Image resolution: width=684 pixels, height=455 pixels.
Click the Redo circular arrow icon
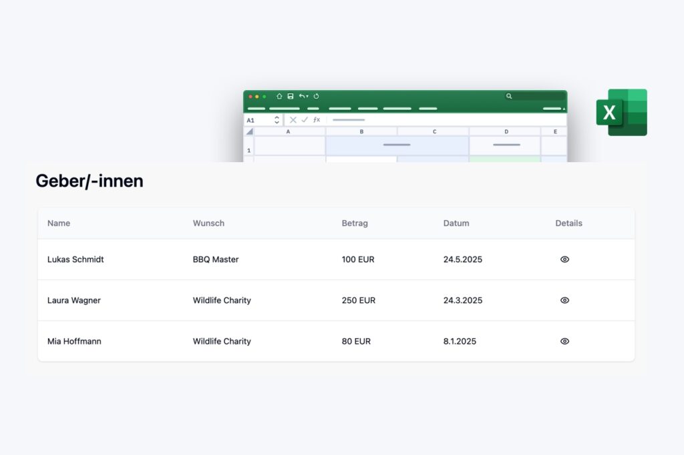pos(316,96)
